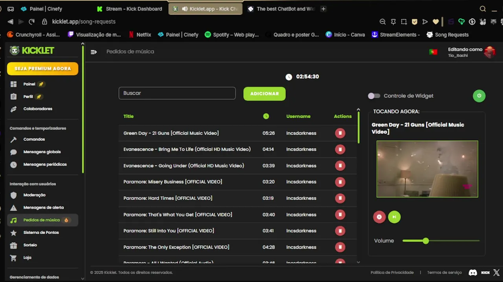Click the clock duration column header

(x=266, y=116)
